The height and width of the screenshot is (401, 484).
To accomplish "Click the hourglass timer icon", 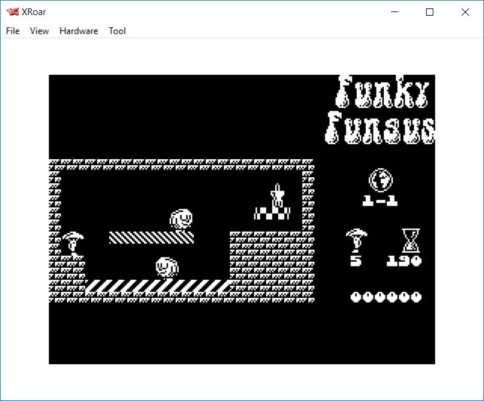I will click(410, 241).
